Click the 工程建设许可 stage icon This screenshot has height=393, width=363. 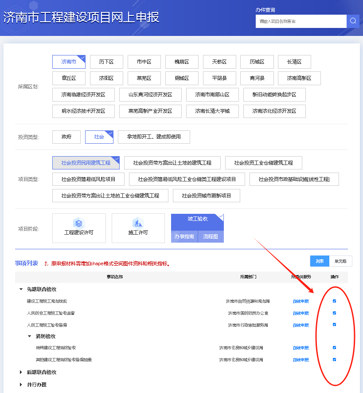[x=79, y=223]
